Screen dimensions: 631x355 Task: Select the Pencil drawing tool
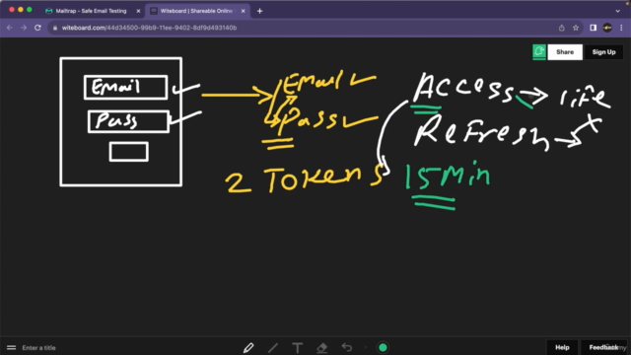tap(248, 348)
